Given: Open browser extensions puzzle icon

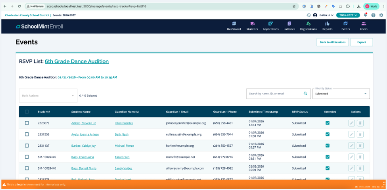Looking at the screenshot, I should [348, 7].
